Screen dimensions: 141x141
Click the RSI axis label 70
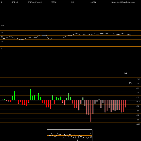coord(2,32)
